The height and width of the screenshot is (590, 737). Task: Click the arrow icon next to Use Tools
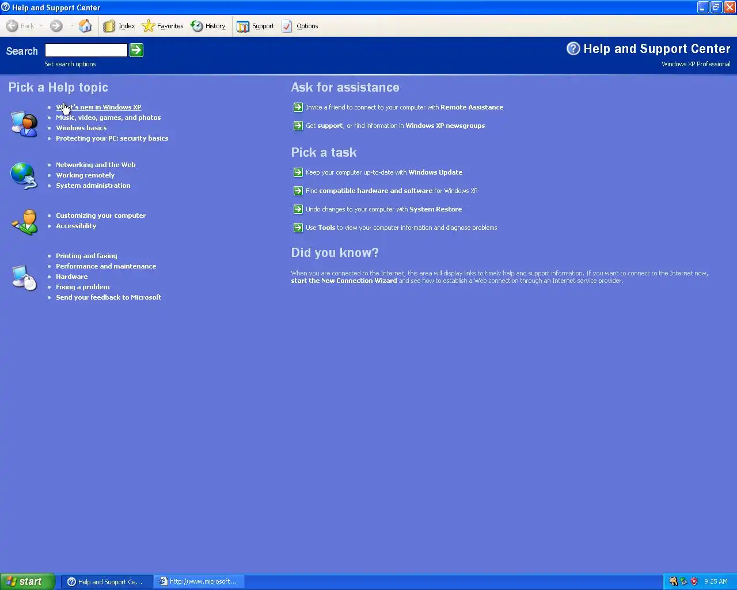coord(298,228)
